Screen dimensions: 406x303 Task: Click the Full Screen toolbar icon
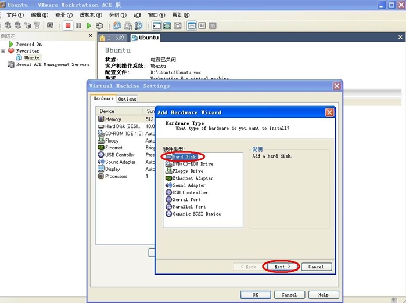pos(167,25)
